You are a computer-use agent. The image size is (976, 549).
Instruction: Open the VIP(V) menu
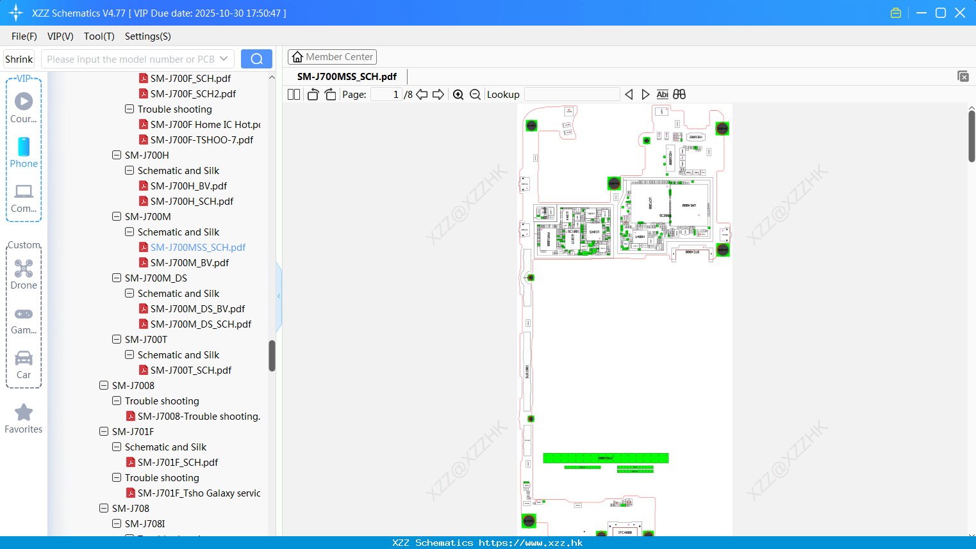(x=60, y=36)
